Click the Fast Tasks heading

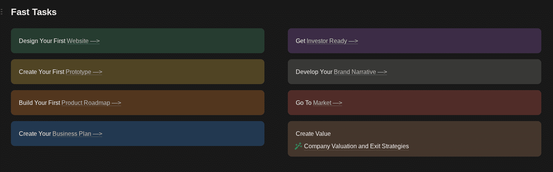pyautogui.click(x=34, y=12)
